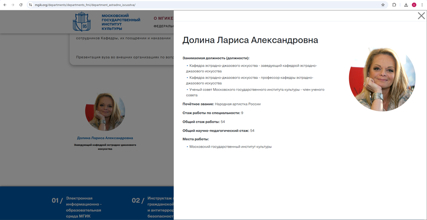Screen dimensions: 427x220
Task: Click the MGIK university crest logo
Action: [82, 21]
